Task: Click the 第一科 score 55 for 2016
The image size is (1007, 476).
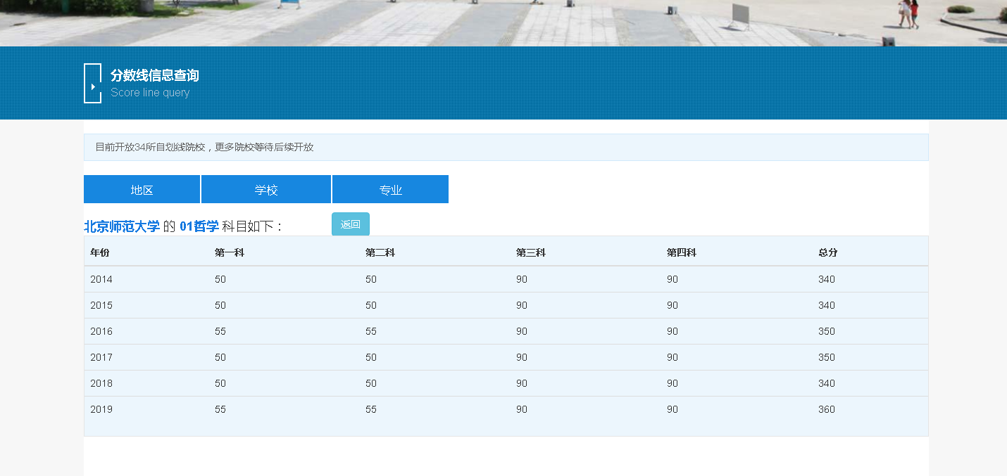Action: 220,331
